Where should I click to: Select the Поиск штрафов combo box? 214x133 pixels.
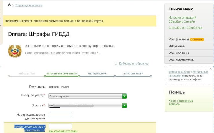pos(88,96)
